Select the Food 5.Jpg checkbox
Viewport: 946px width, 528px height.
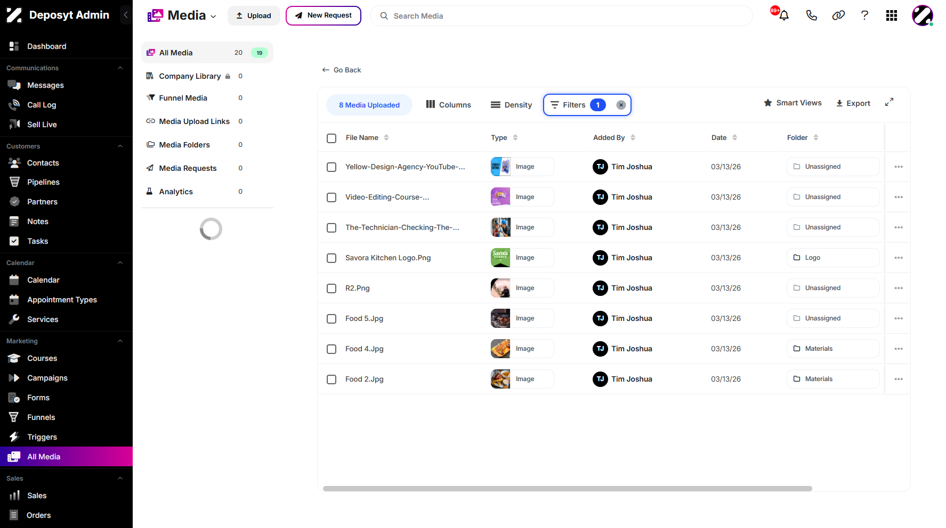pyautogui.click(x=331, y=319)
